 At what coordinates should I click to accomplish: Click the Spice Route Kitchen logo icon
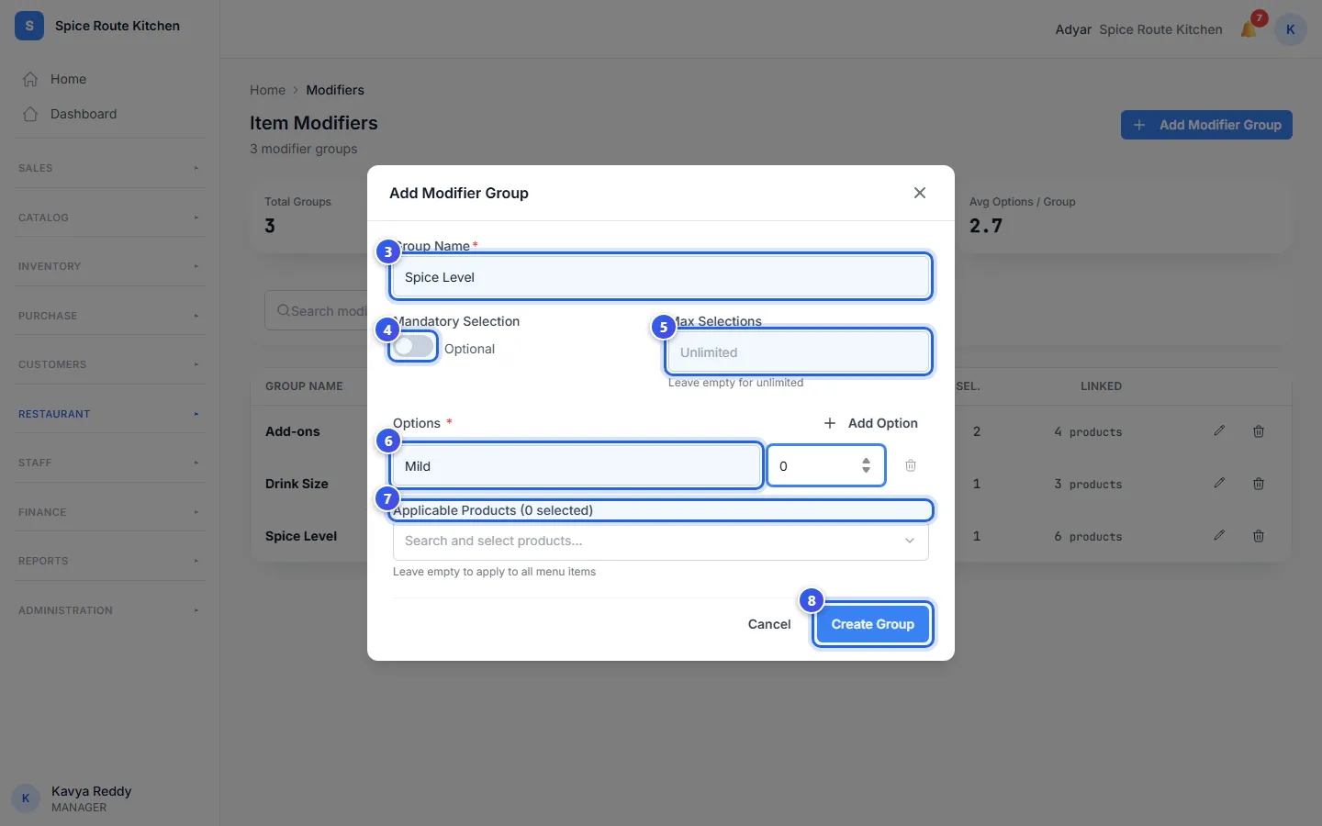(x=29, y=26)
